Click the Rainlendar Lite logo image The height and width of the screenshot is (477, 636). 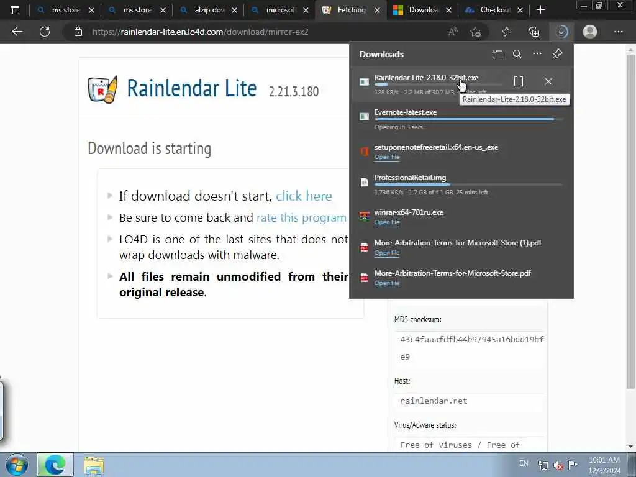102,89
